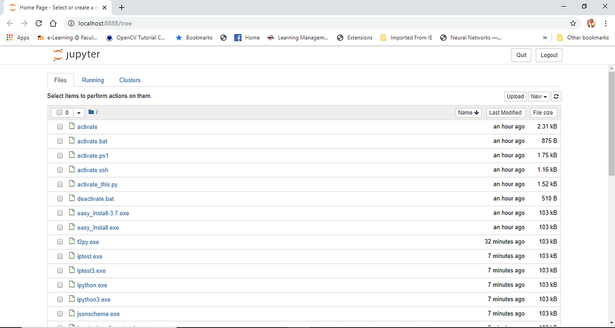This screenshot has width=615, height=328.
Task: Click the Chrome profile avatar icon
Action: [591, 24]
